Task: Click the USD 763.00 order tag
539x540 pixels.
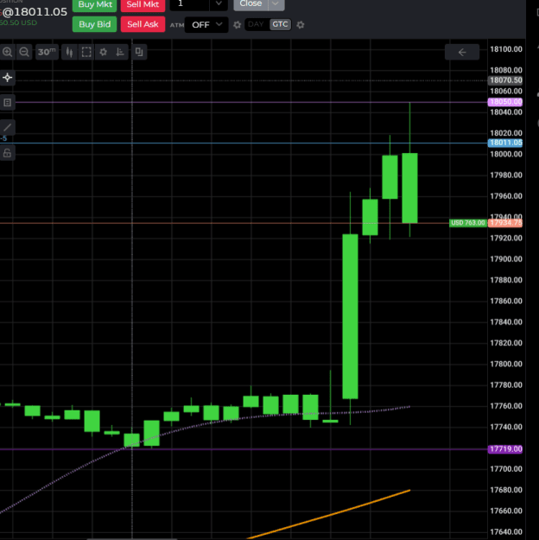Action: pyautogui.click(x=467, y=223)
